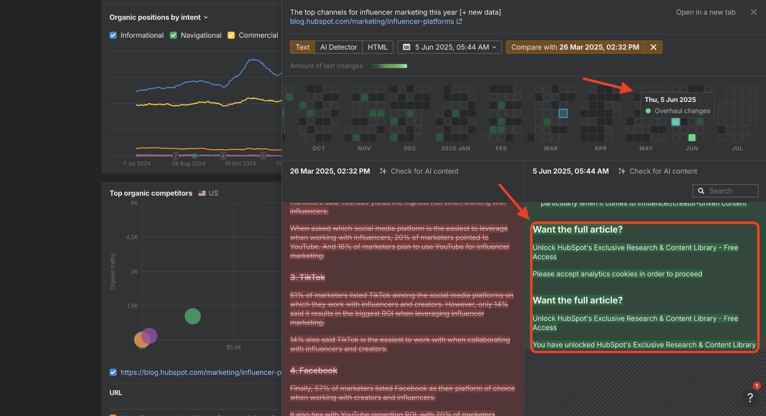Click the sparkle icon next to Check for AI content
Image resolution: width=766 pixels, height=416 pixels.
click(383, 171)
